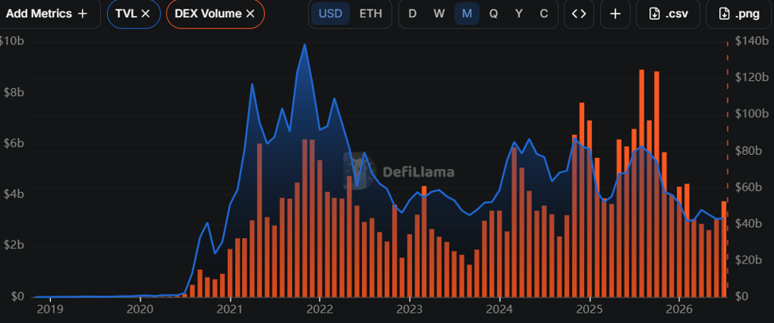Remove the TVL metric chip
This screenshot has width=774, height=323.
[145, 13]
